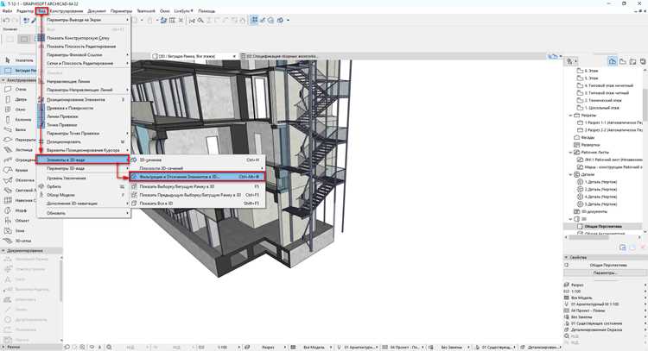This screenshot has height=351, width=648.
Task: Toggle Показать Конструкторскую Сетку menu item
Action: pyautogui.click(x=78, y=38)
